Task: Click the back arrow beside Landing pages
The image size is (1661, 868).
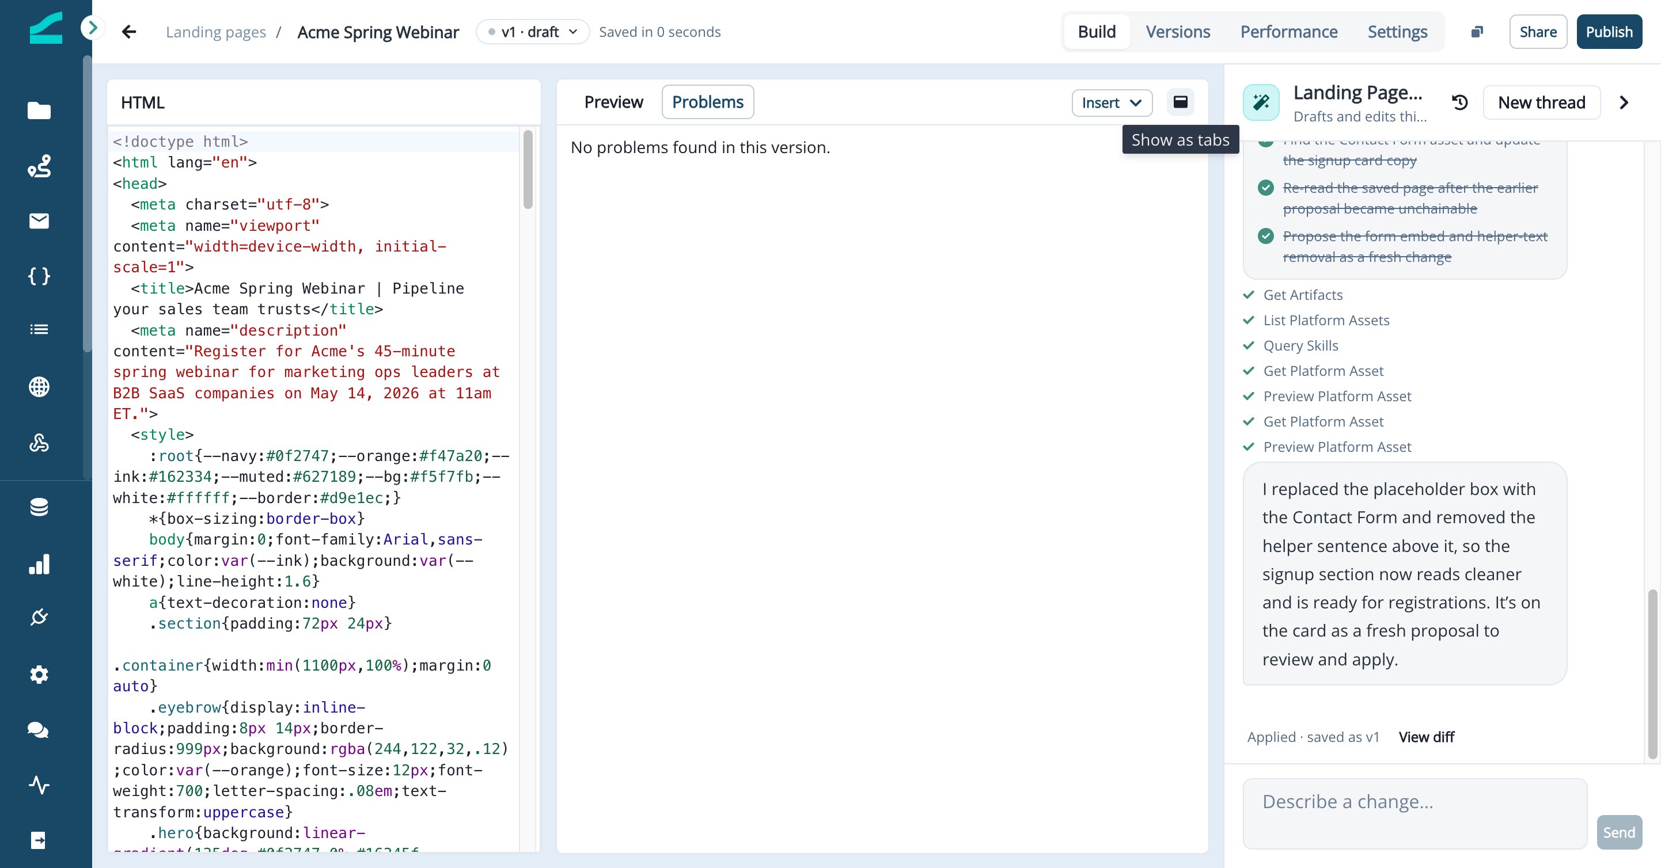Action: (128, 32)
